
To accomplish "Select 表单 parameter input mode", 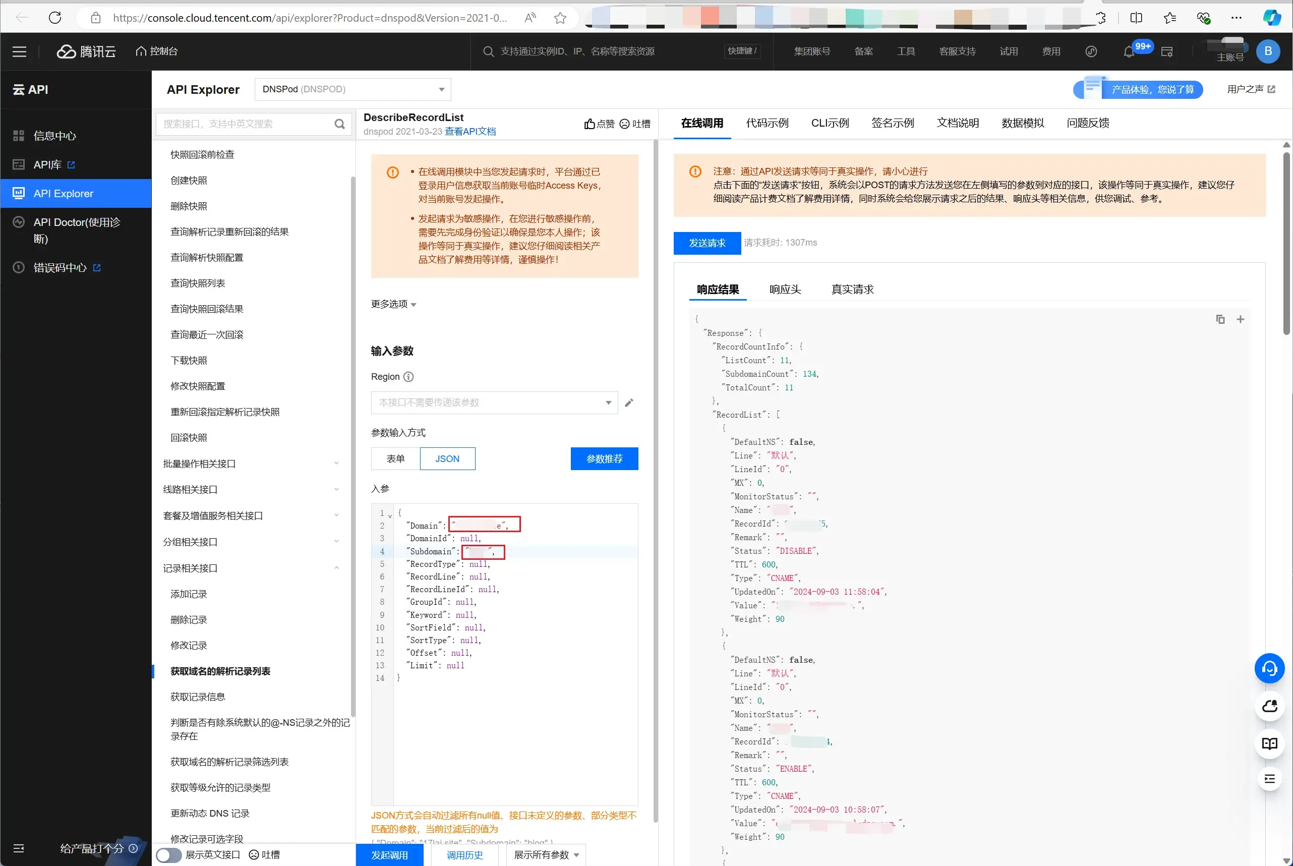I will tap(395, 458).
